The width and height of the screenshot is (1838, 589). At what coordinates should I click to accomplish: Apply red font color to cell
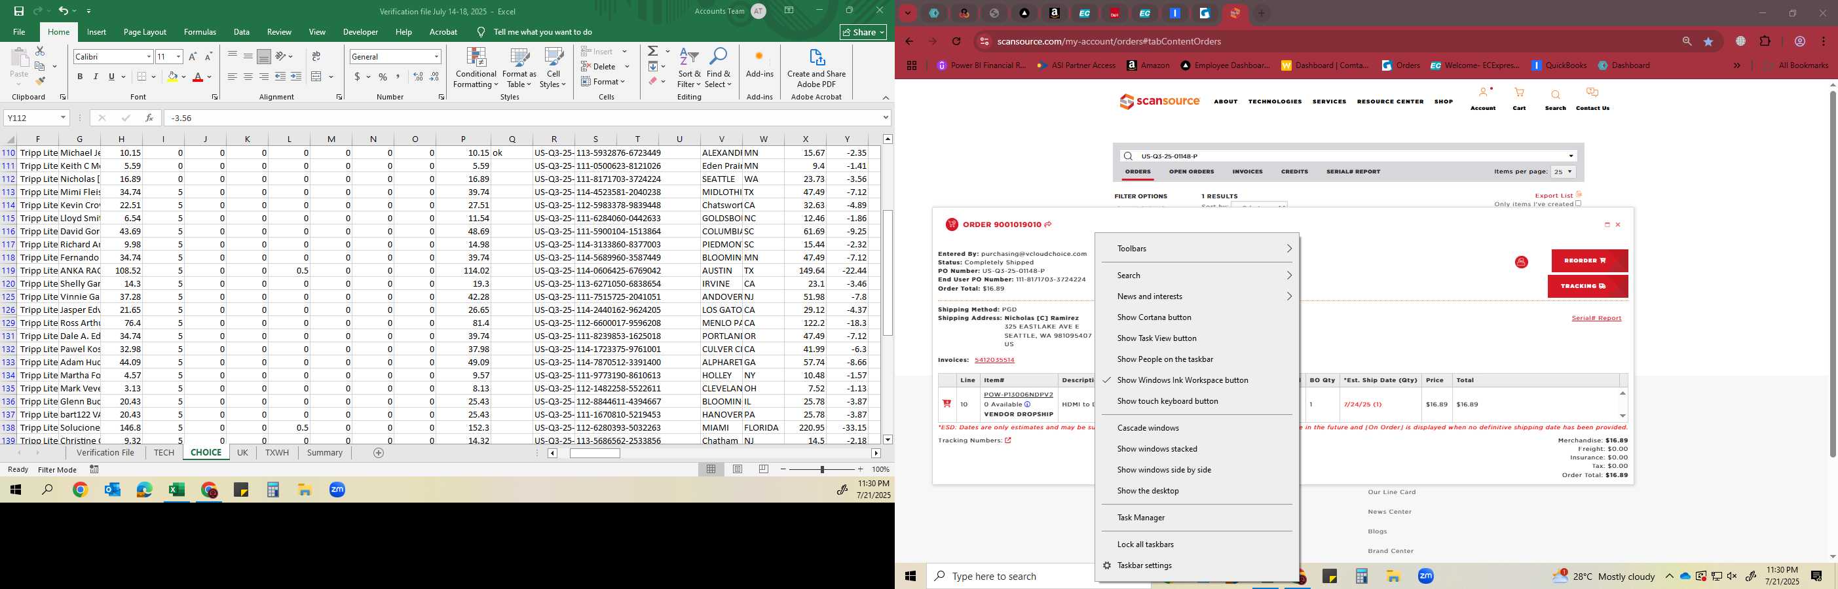[x=198, y=77]
